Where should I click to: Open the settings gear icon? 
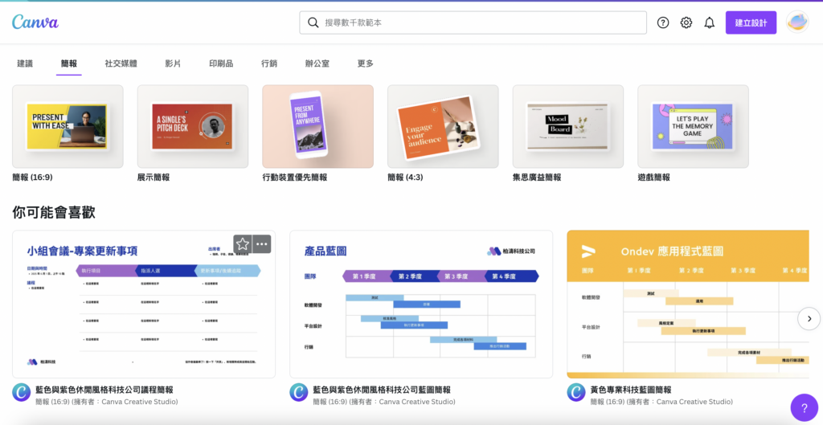(686, 22)
